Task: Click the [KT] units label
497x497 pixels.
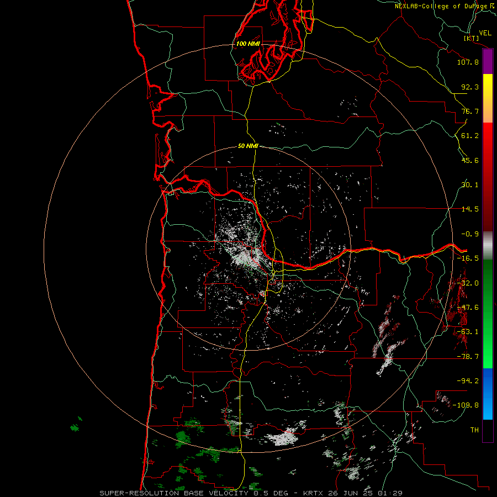Action: 472,38
